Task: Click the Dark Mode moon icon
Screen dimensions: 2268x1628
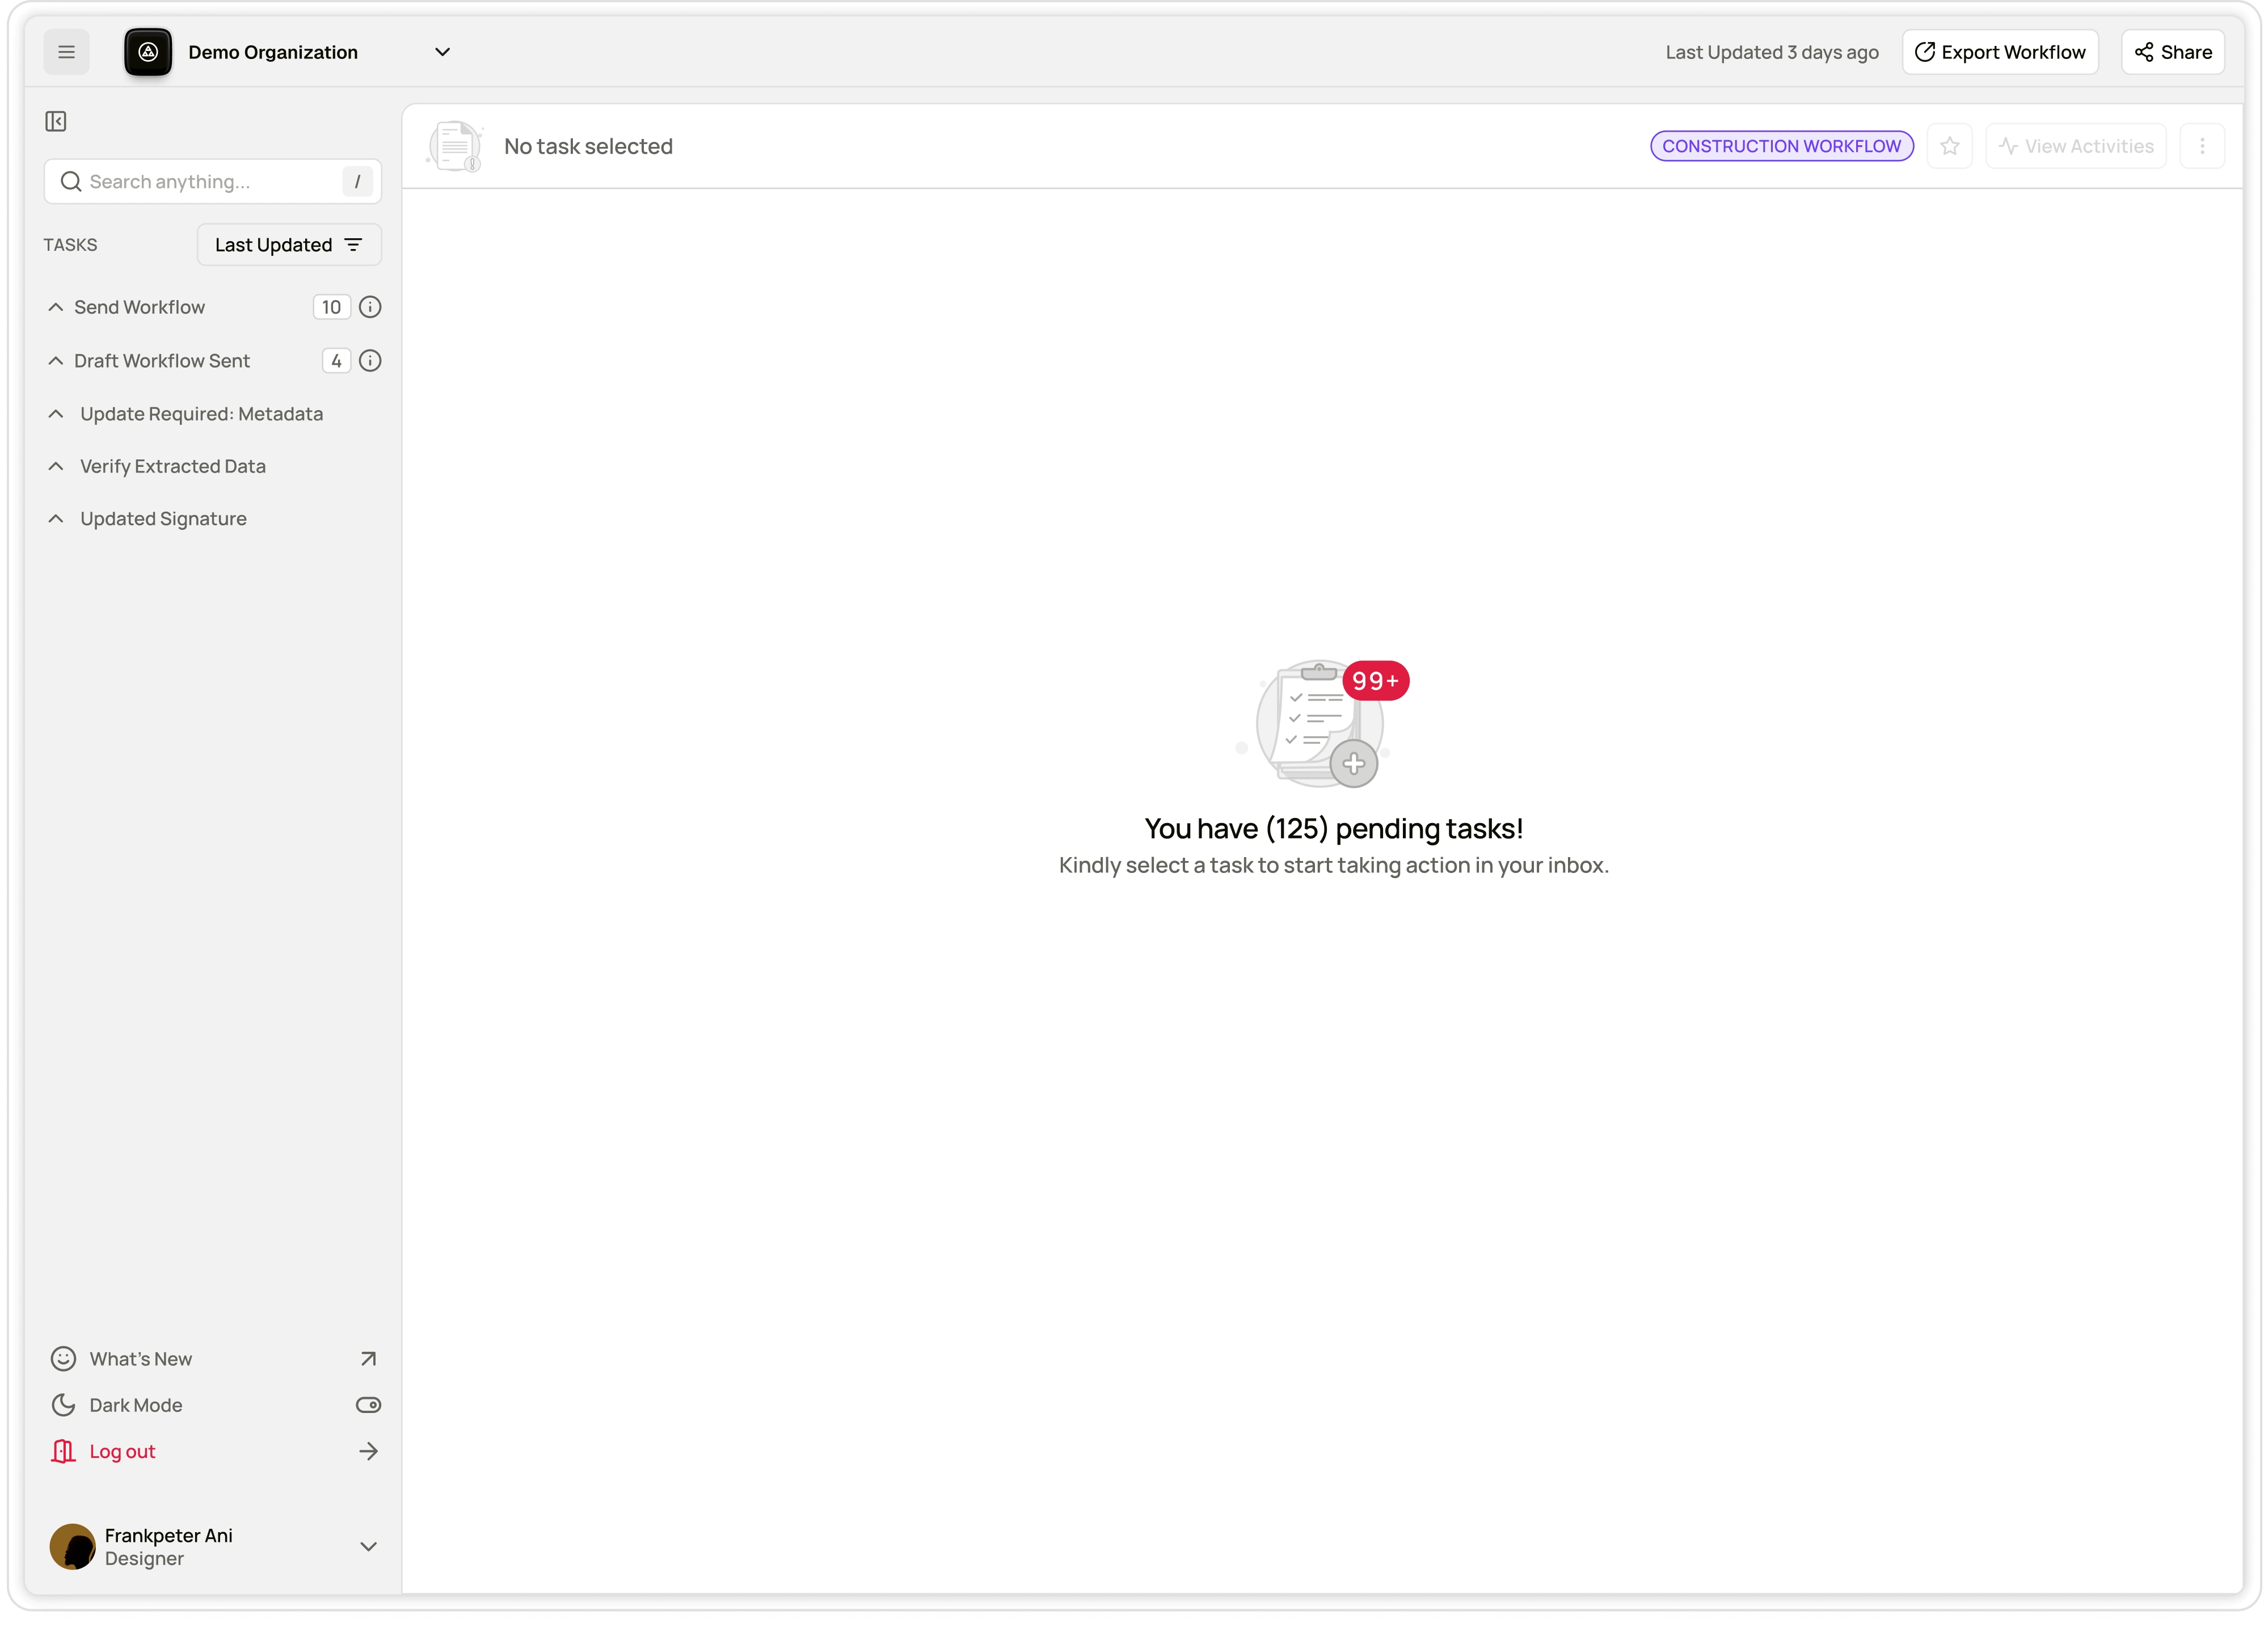Action: click(x=63, y=1404)
